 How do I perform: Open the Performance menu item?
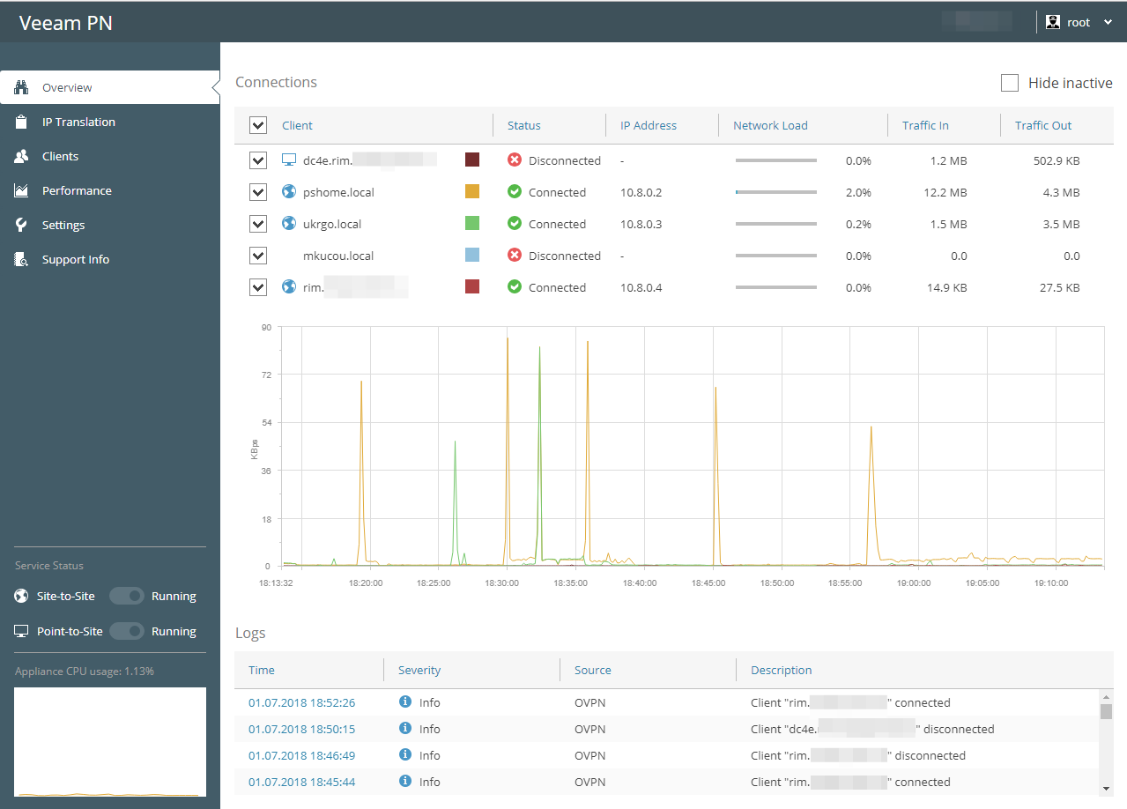[x=77, y=190]
